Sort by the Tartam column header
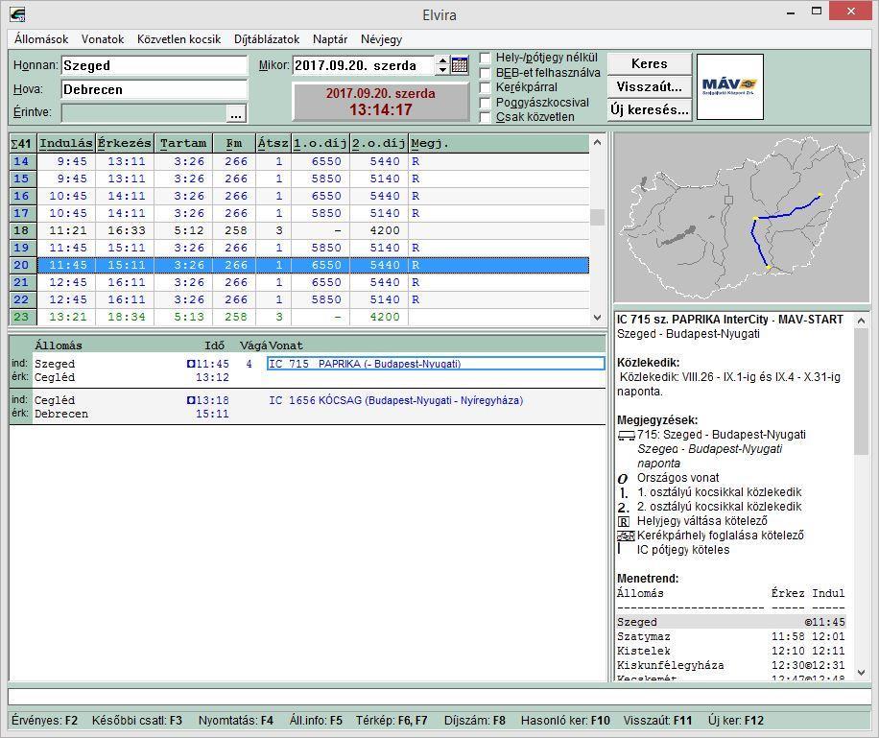Screen dimensions: 879x738 183,144
